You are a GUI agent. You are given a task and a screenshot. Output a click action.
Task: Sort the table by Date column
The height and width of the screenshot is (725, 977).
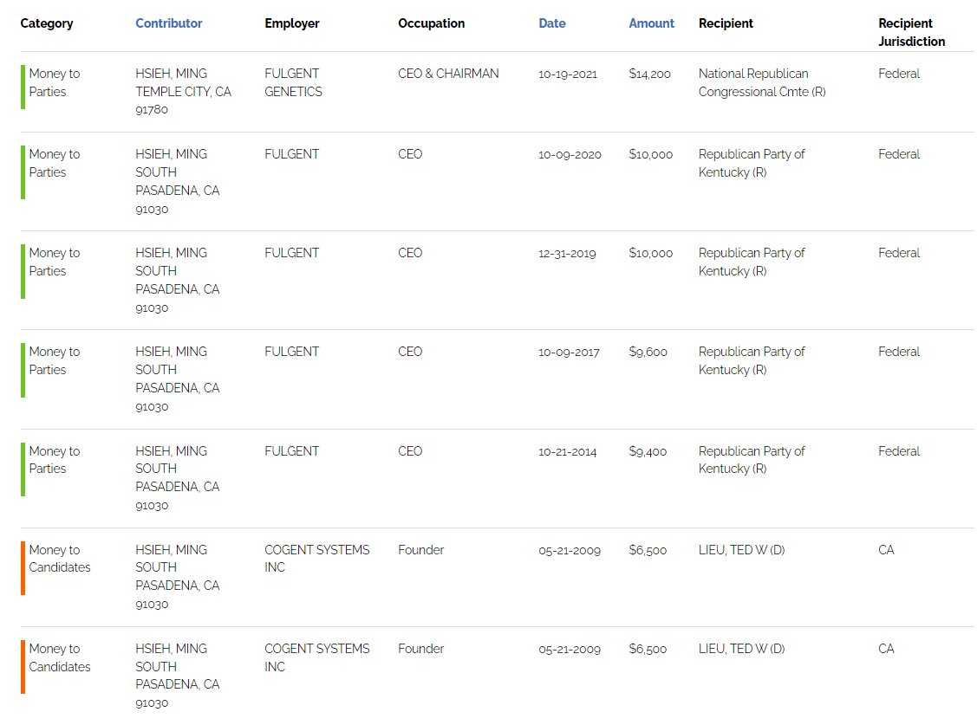point(552,23)
